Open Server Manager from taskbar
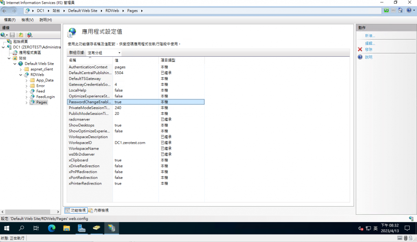 [81, 228]
